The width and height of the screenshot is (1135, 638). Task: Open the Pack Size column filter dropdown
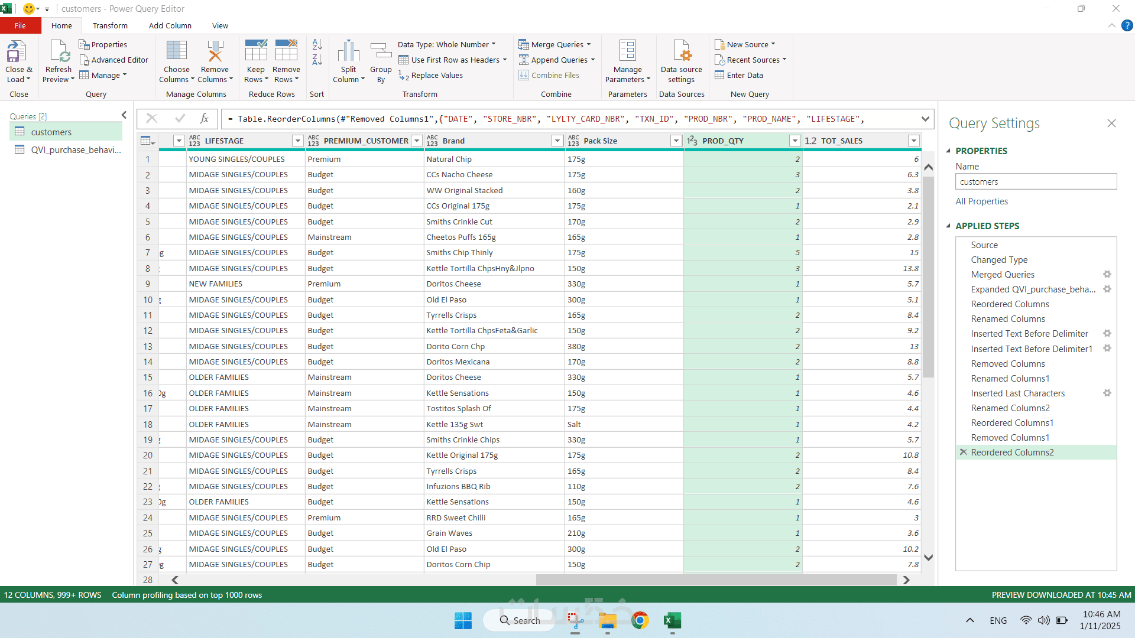(676, 141)
